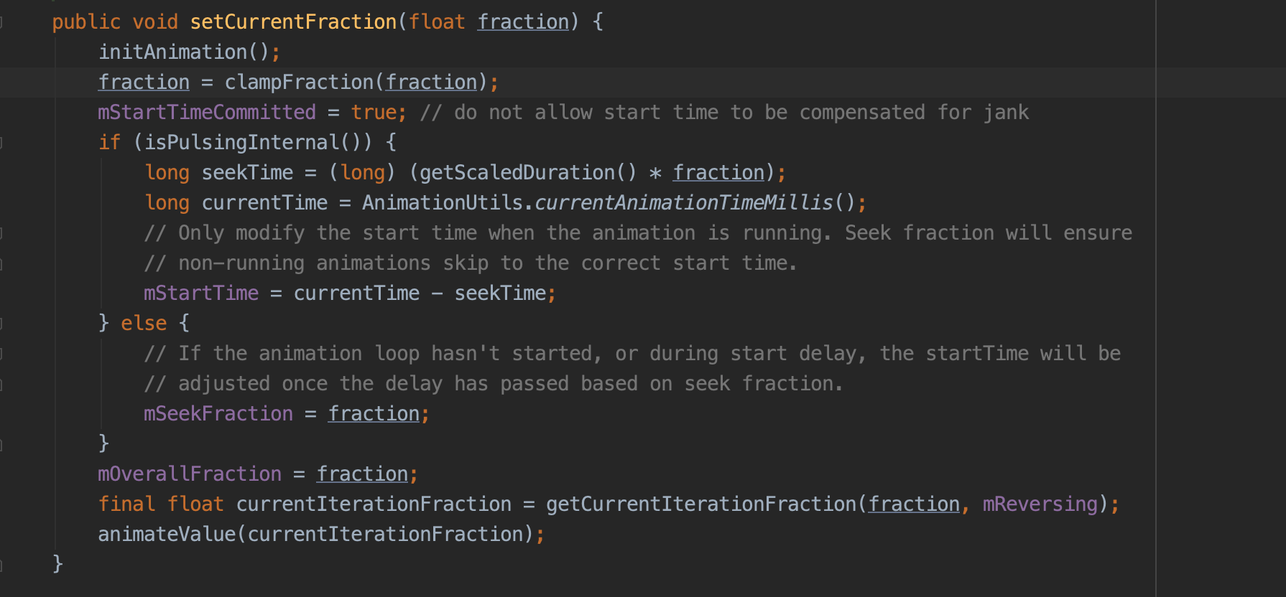Click the getScaledDuration() call

tap(517, 173)
